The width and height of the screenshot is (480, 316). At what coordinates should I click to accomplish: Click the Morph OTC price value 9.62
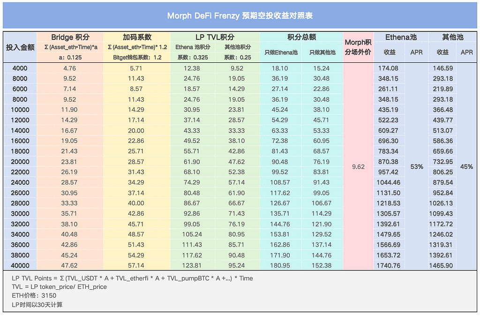pyautogui.click(x=358, y=167)
